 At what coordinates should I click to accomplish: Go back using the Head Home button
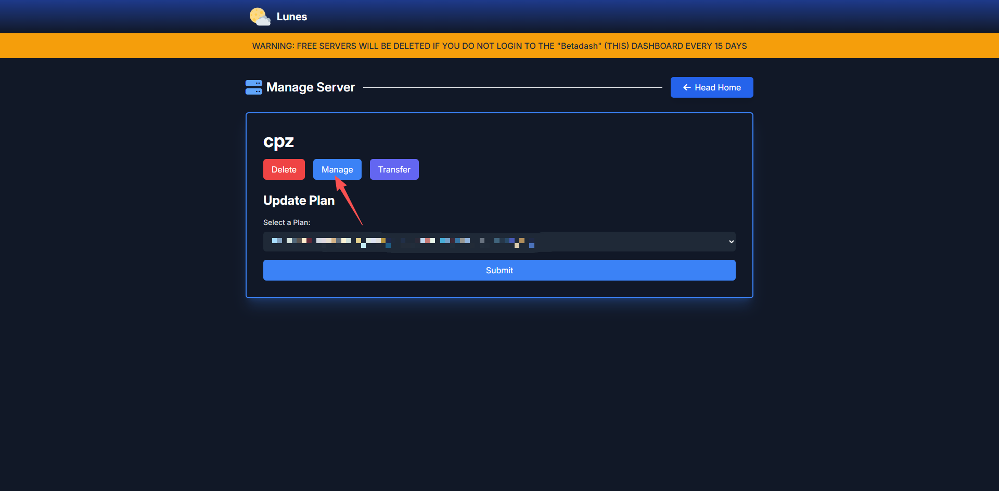[x=711, y=87]
